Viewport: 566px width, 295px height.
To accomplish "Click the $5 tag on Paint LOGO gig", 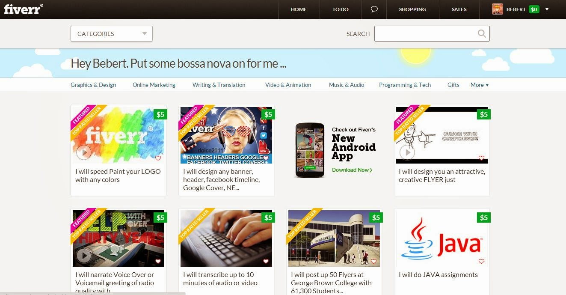I will [x=160, y=114].
